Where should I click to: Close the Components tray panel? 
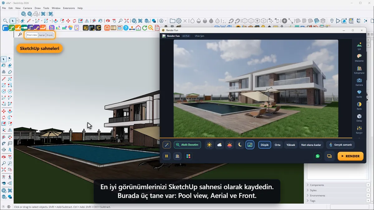coord(368,185)
